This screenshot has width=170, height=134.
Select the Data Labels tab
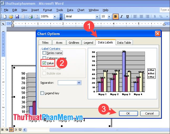(105, 42)
